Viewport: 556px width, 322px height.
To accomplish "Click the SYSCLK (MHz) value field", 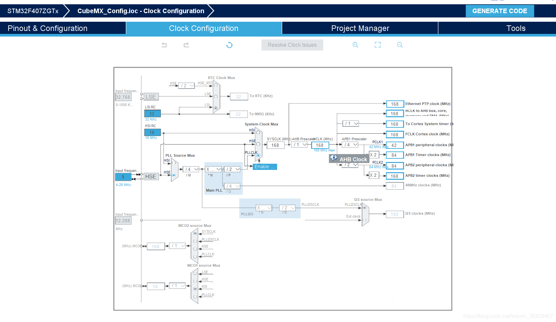I will [x=276, y=145].
